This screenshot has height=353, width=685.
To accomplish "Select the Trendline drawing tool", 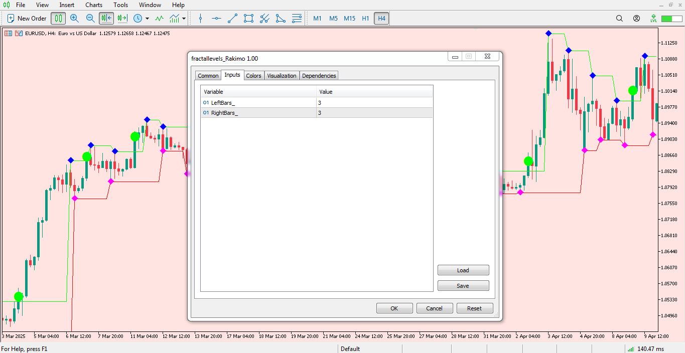I will click(232, 19).
